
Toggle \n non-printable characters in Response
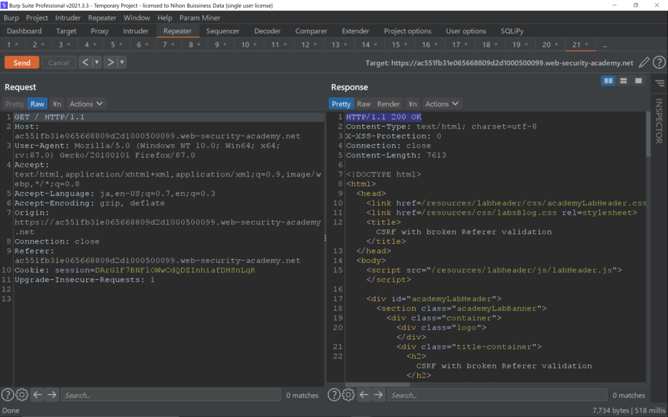coord(412,103)
